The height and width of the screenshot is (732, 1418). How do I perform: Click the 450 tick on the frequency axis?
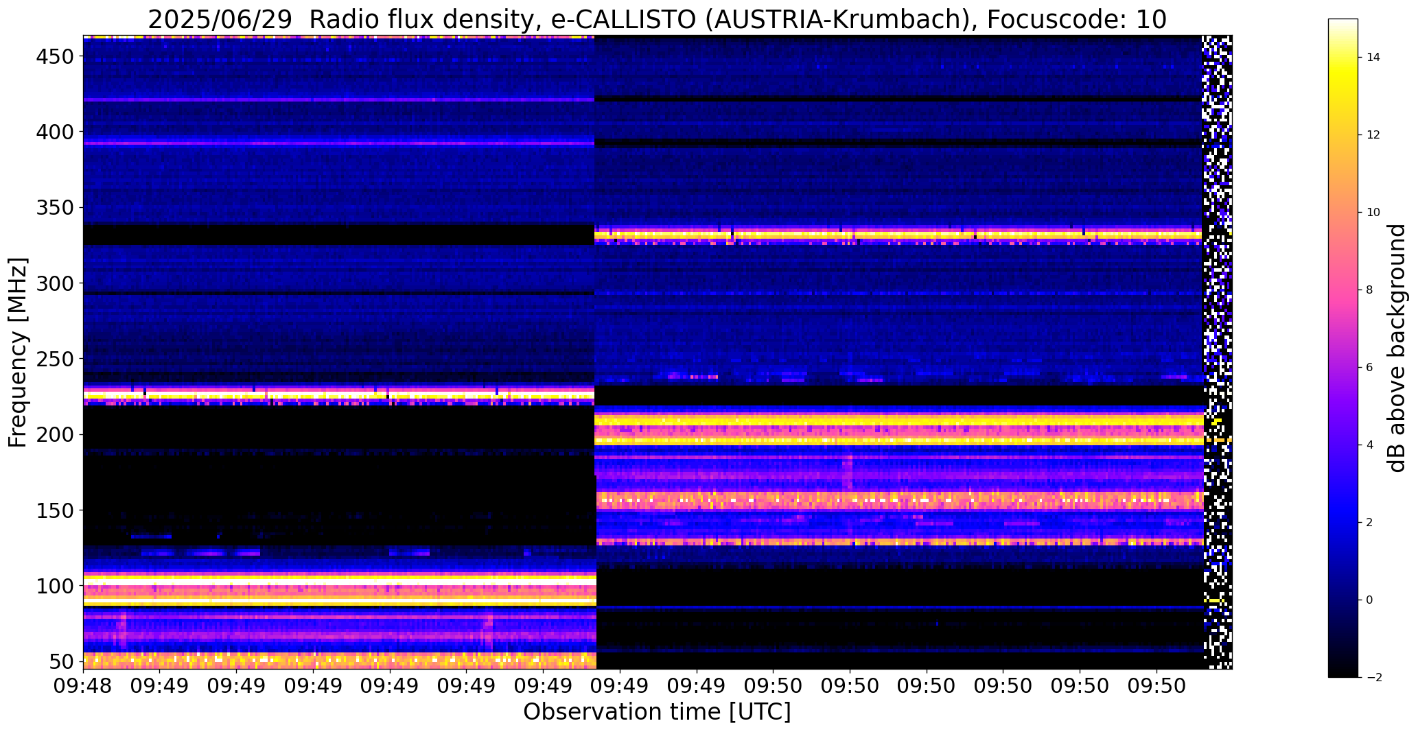[55, 56]
